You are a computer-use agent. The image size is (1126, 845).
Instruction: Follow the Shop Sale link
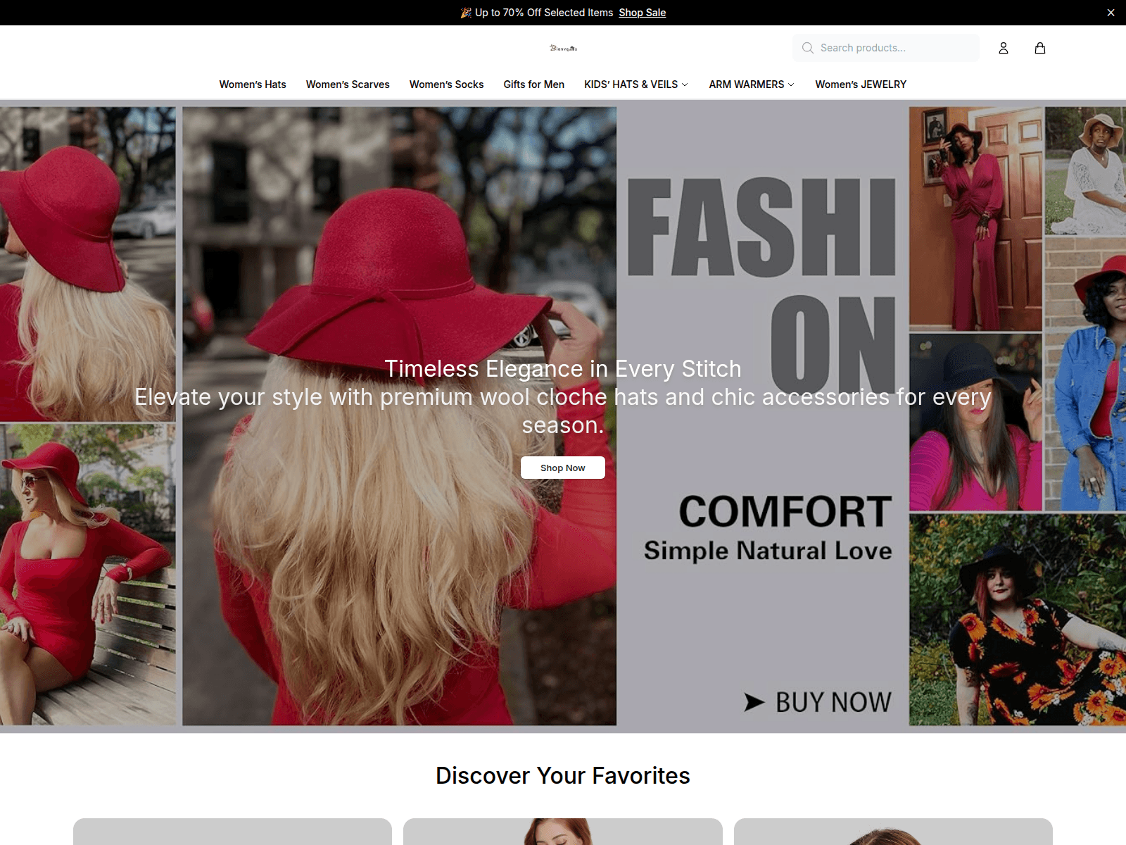(642, 13)
